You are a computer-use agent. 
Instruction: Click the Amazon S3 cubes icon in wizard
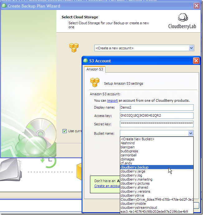click(74, 47)
